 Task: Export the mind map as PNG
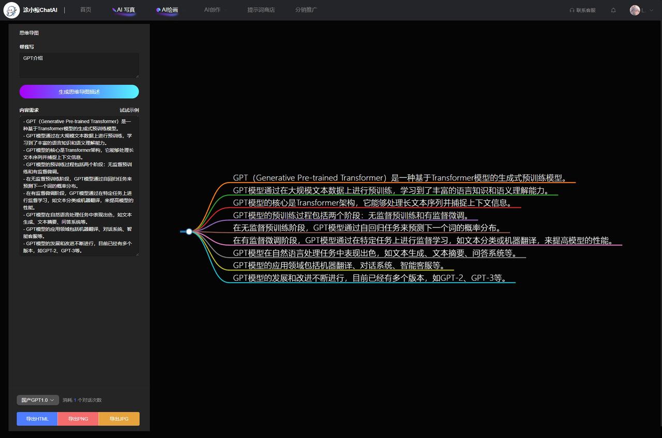[x=78, y=419]
